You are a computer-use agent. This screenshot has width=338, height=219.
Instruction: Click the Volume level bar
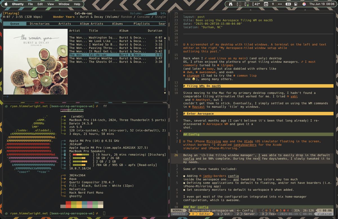150,13
